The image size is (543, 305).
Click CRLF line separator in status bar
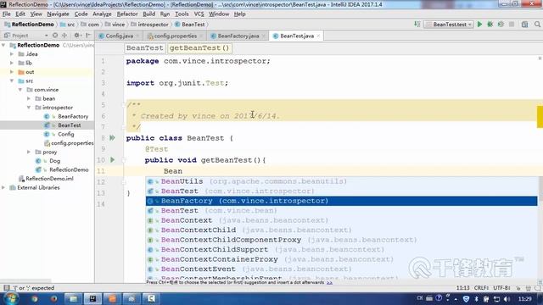click(481, 288)
